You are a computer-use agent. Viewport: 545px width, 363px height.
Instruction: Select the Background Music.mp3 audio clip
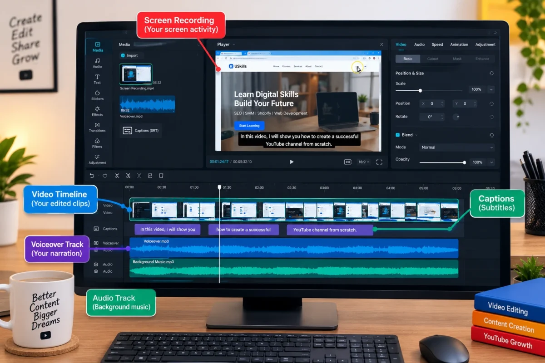(x=294, y=268)
